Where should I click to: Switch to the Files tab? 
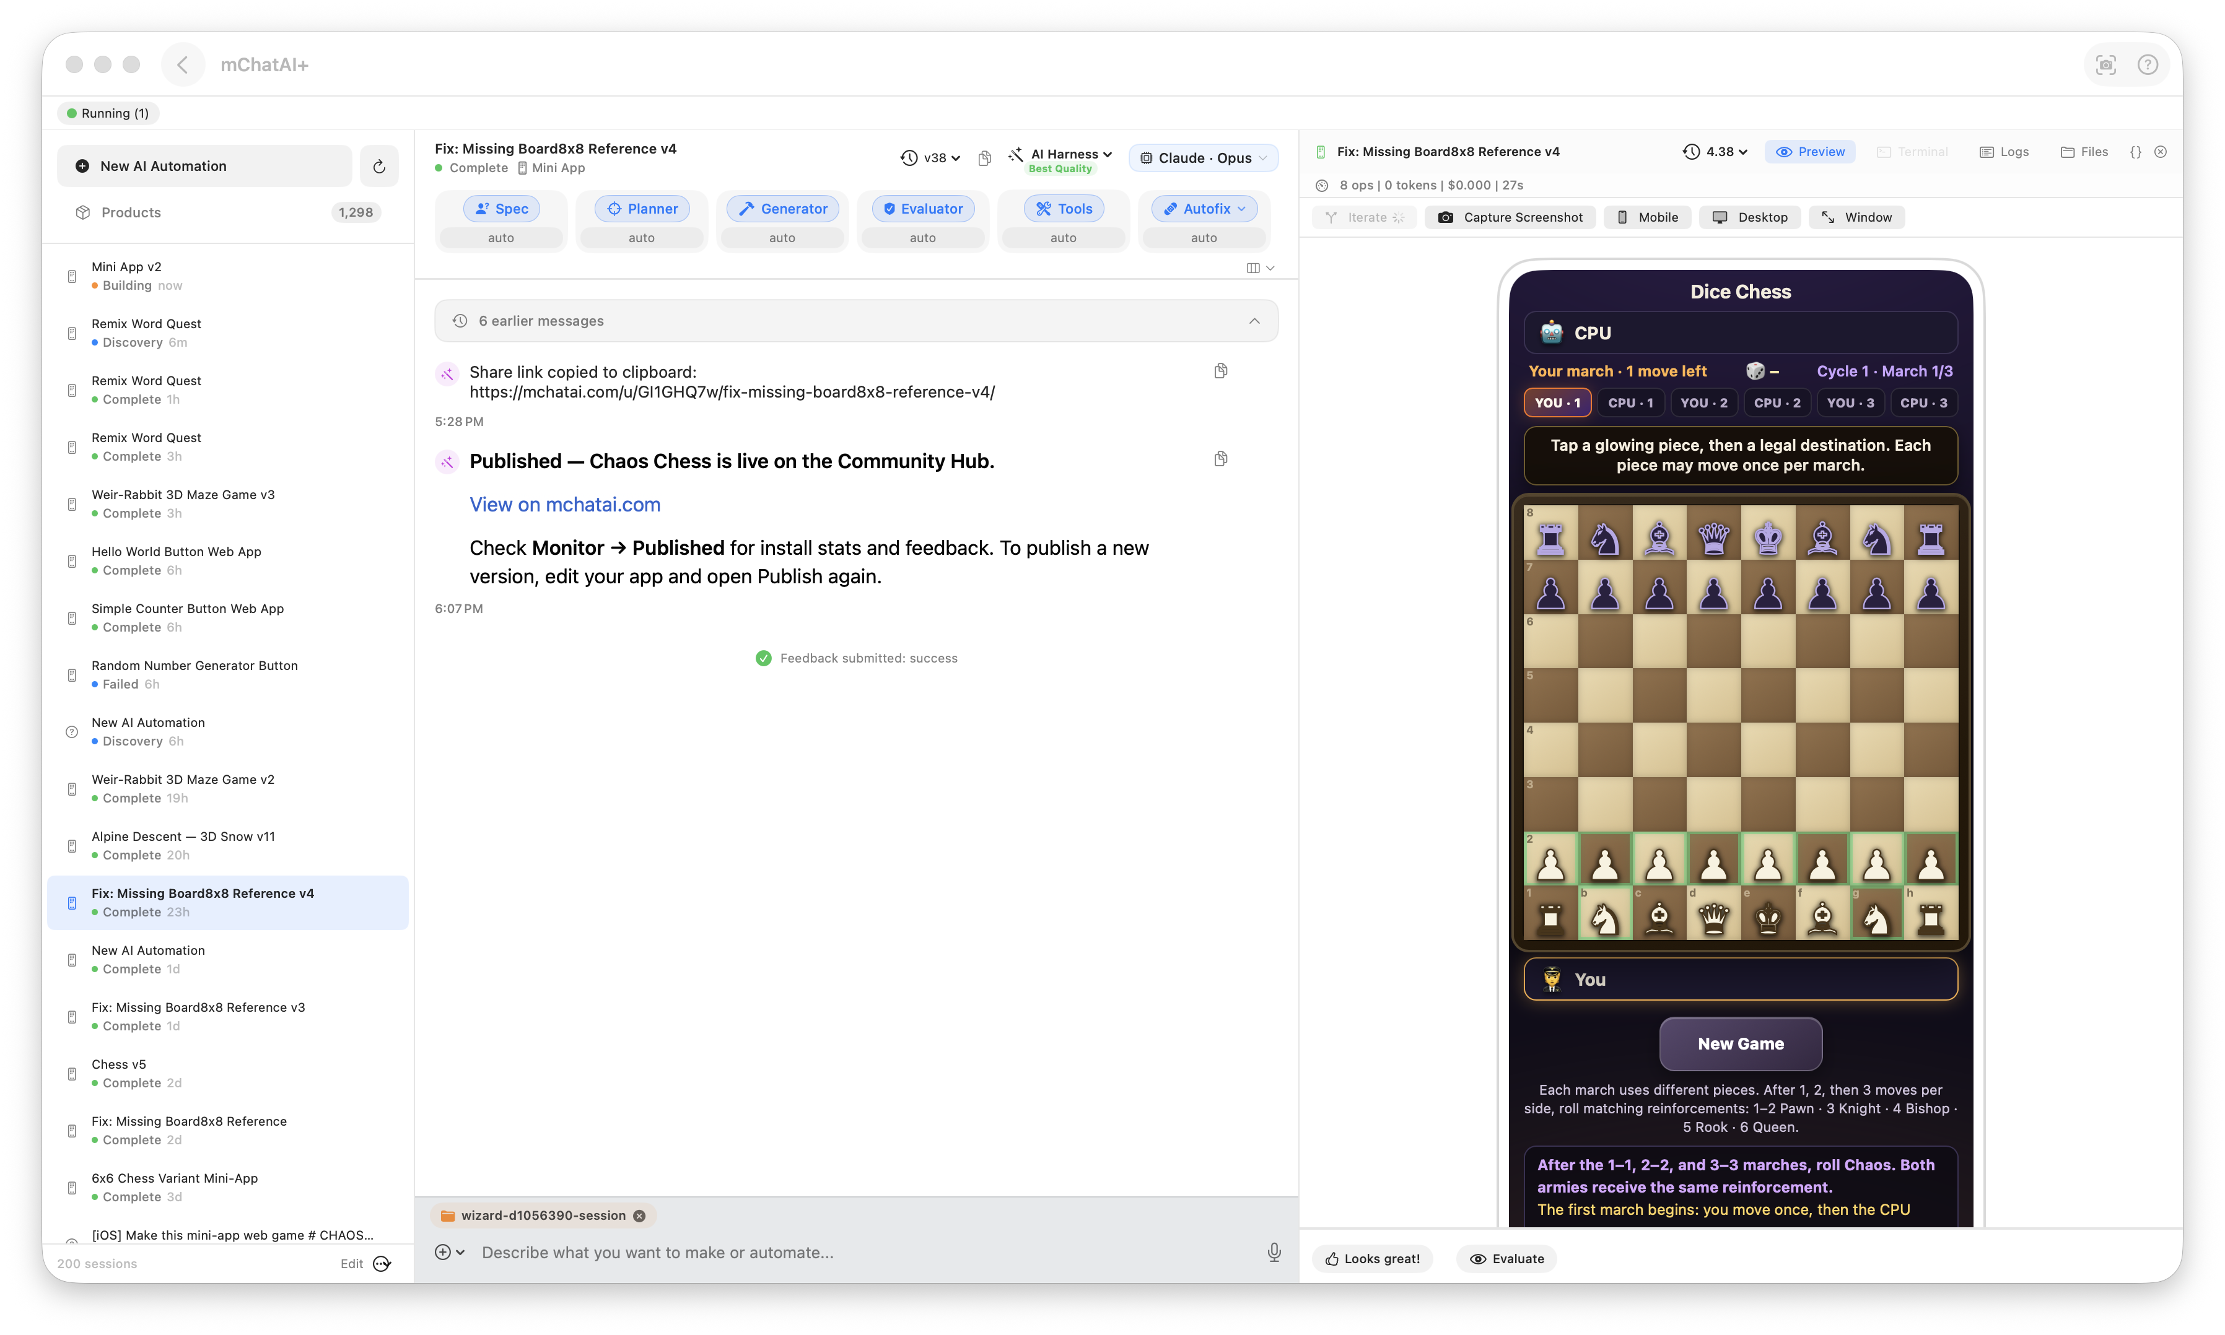point(2084,152)
